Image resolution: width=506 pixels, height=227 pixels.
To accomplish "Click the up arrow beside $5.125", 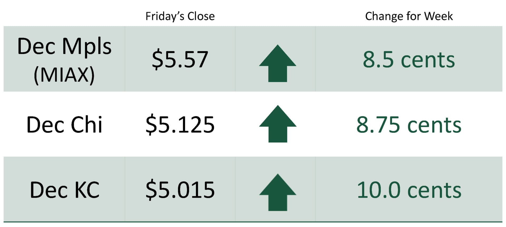I will click(x=278, y=124).
